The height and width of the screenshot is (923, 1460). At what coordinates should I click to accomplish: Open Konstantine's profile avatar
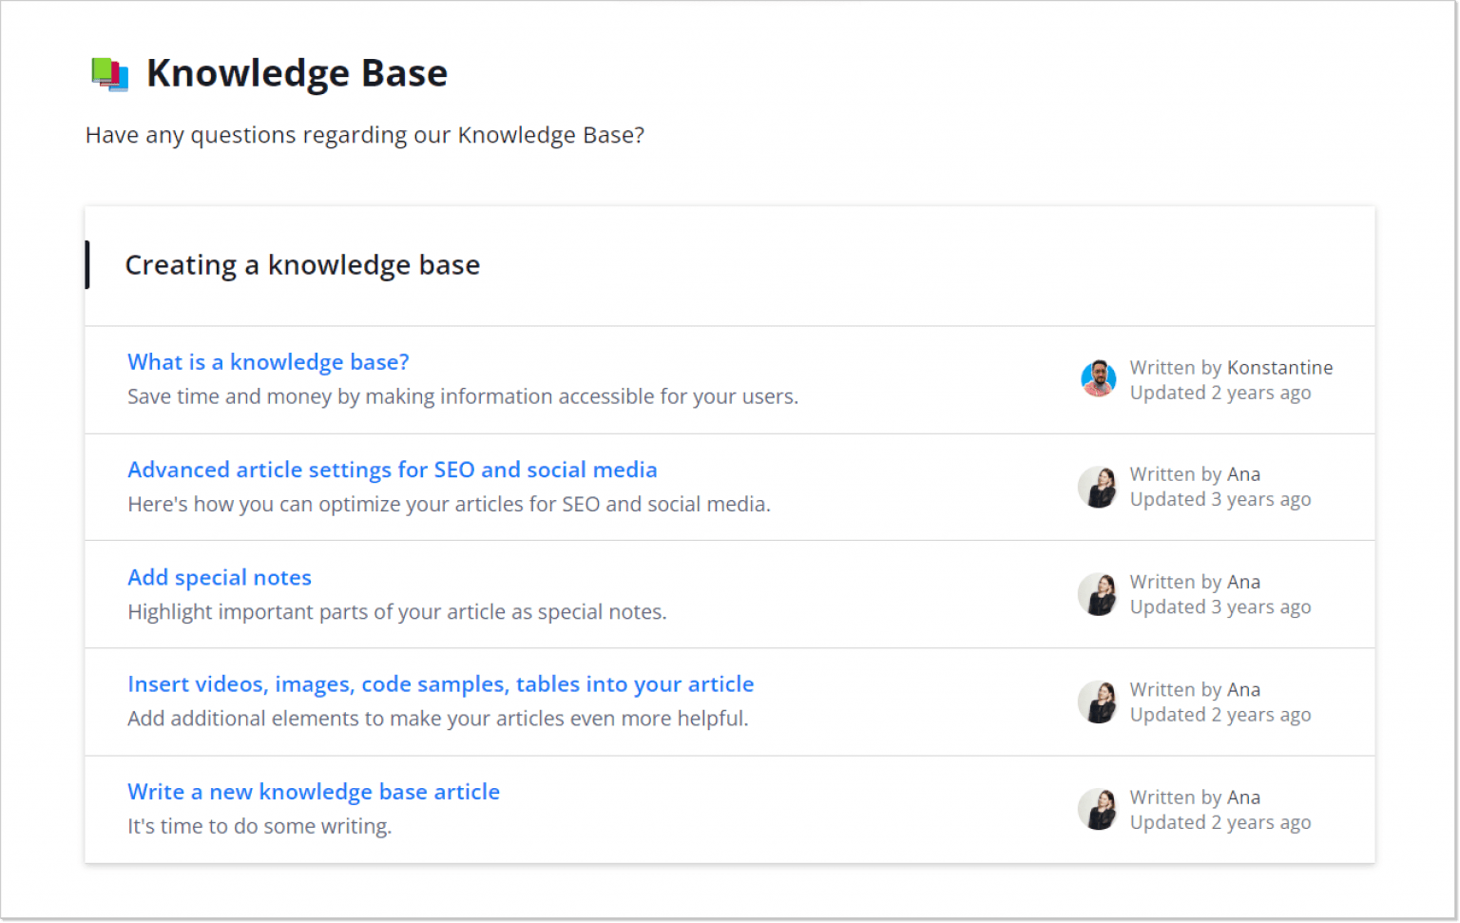pyautogui.click(x=1098, y=378)
